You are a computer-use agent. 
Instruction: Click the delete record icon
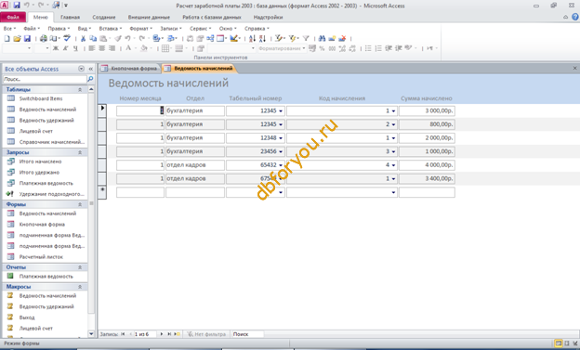coord(342,38)
